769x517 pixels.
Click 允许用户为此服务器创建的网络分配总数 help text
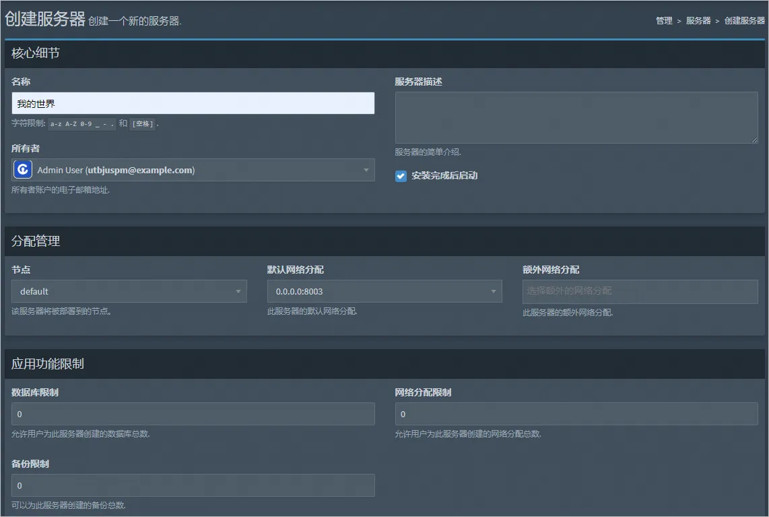pos(468,434)
